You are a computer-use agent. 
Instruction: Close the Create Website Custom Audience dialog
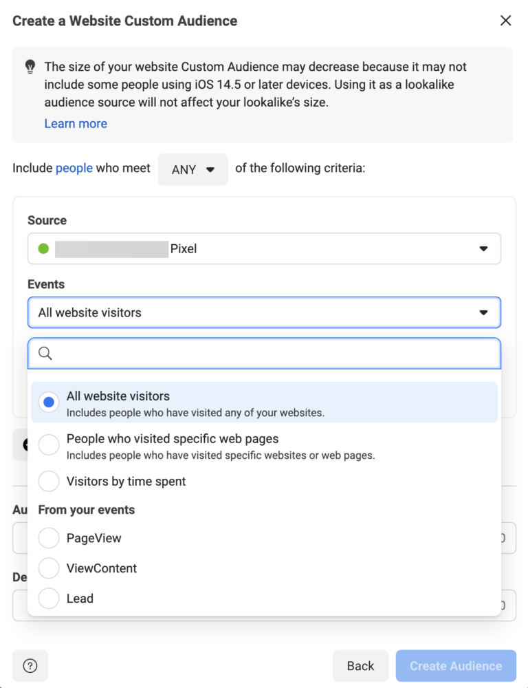(x=505, y=21)
